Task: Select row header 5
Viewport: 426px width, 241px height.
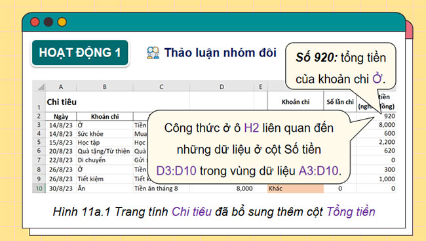Action: pyautogui.click(x=39, y=142)
